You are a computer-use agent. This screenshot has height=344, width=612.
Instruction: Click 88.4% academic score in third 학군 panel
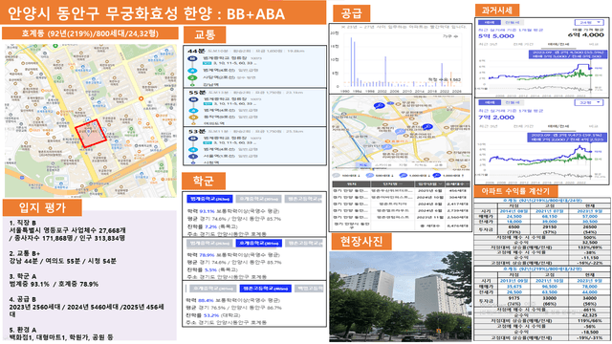coord(206,300)
